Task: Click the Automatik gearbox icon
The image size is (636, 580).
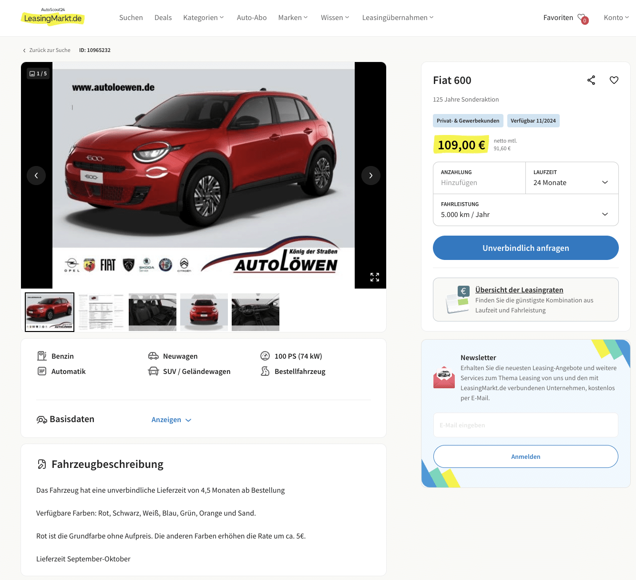Action: coord(42,371)
